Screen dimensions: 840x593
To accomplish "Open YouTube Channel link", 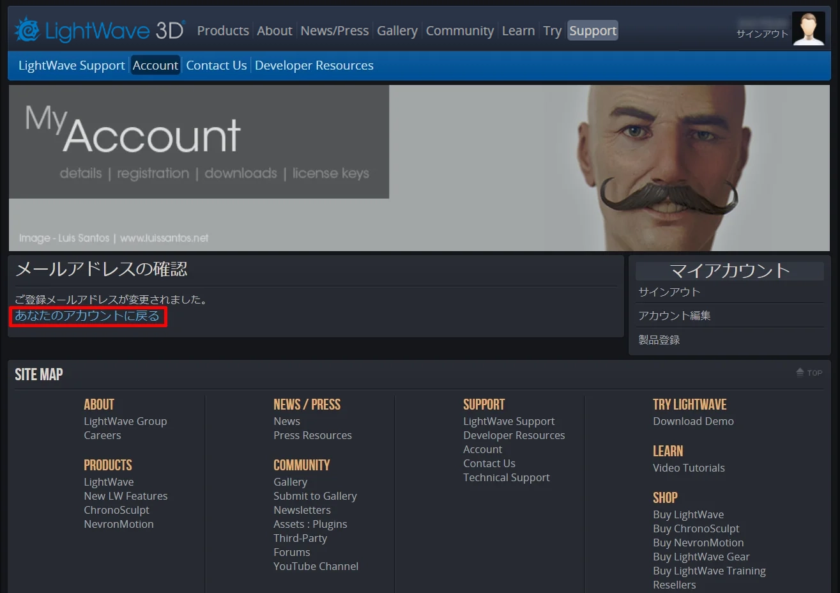I will pos(316,566).
